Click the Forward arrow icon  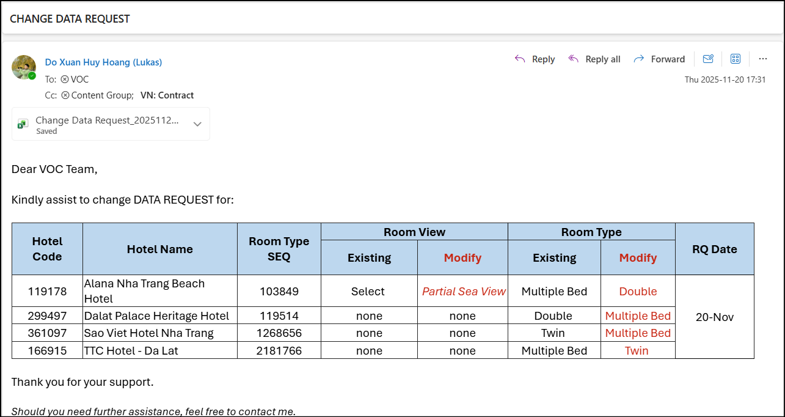[x=639, y=59]
